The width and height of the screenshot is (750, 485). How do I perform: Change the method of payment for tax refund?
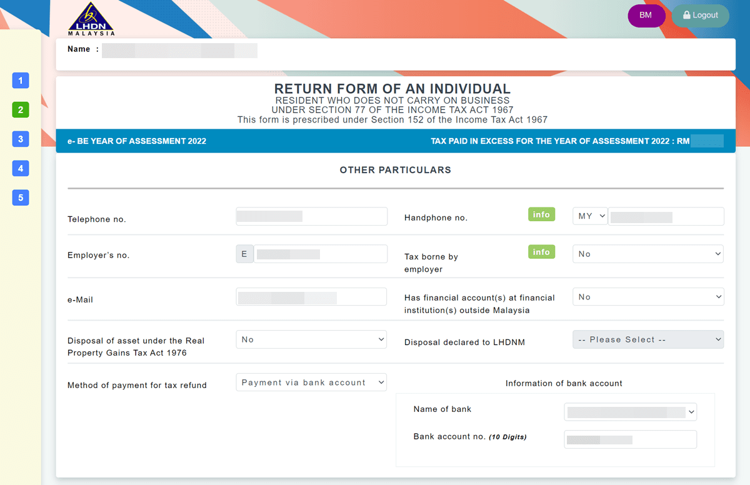tap(311, 381)
